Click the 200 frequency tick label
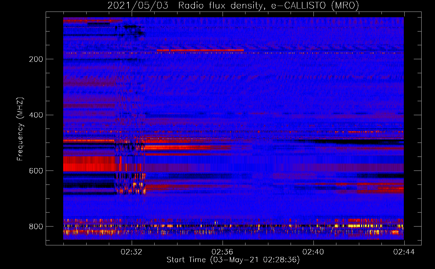 [x=36, y=59]
